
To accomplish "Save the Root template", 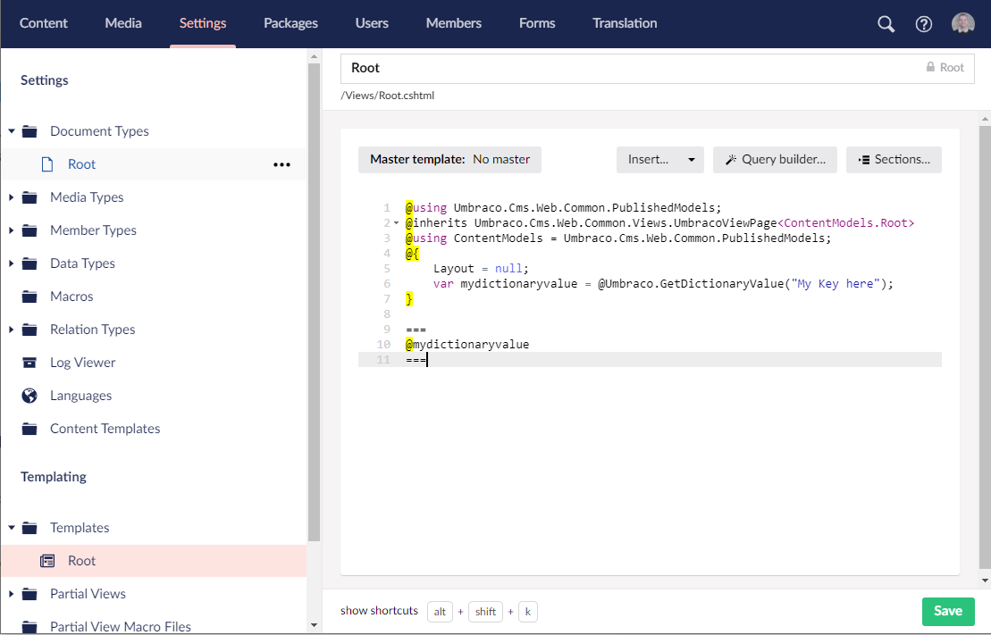I will pyautogui.click(x=948, y=611).
